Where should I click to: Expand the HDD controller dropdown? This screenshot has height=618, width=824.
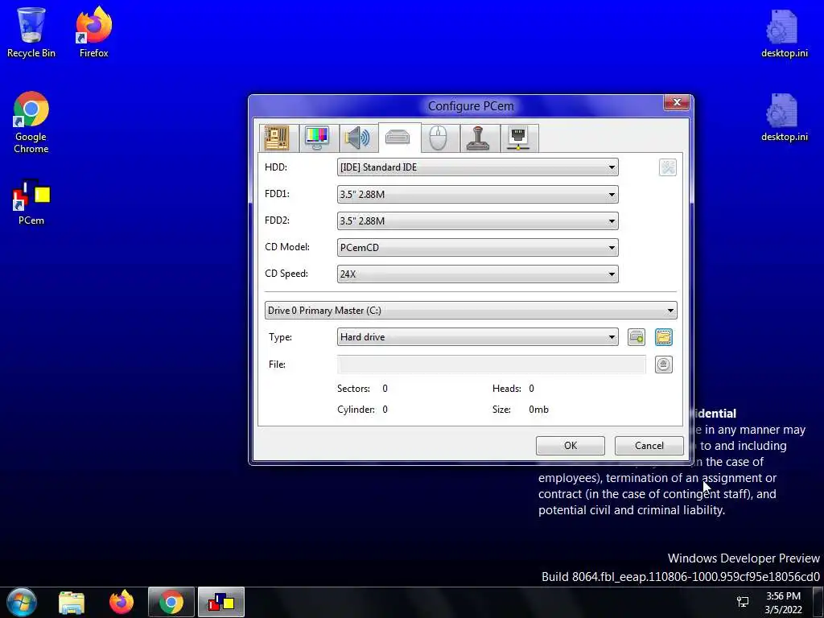click(x=477, y=167)
